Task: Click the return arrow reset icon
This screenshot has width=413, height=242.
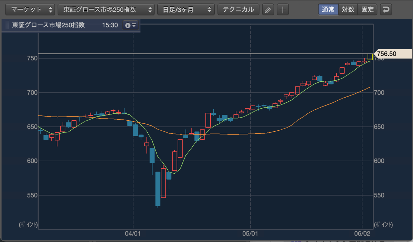Action: (386, 10)
